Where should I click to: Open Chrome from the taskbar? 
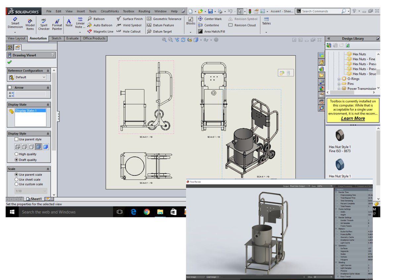[x=147, y=212]
